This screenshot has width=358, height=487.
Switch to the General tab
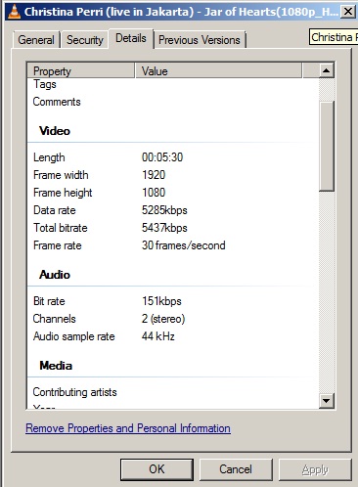36,40
